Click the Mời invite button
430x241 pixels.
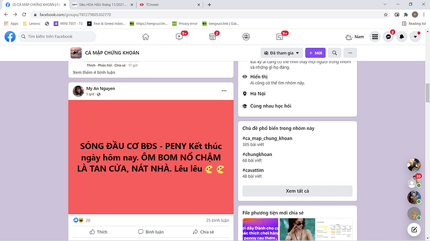[x=315, y=53]
